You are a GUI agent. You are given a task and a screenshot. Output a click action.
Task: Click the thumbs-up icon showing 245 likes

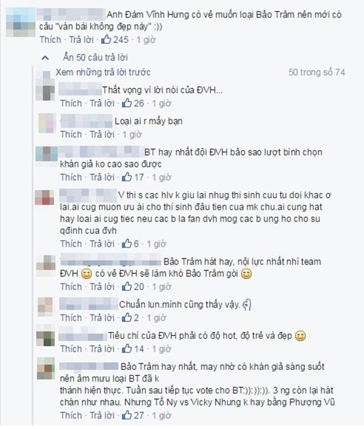(106, 39)
